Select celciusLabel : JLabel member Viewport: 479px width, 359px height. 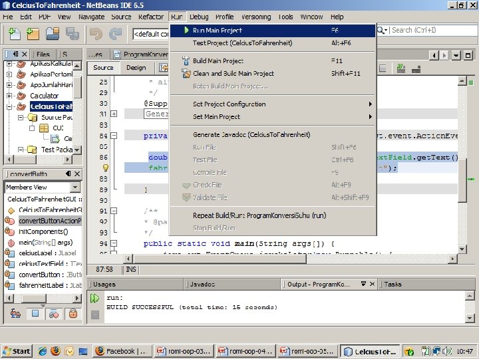(47, 253)
